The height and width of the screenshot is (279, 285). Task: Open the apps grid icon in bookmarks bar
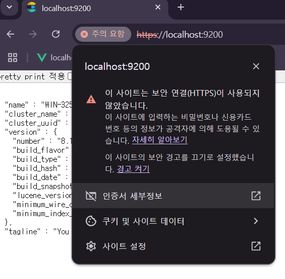click(x=13, y=58)
